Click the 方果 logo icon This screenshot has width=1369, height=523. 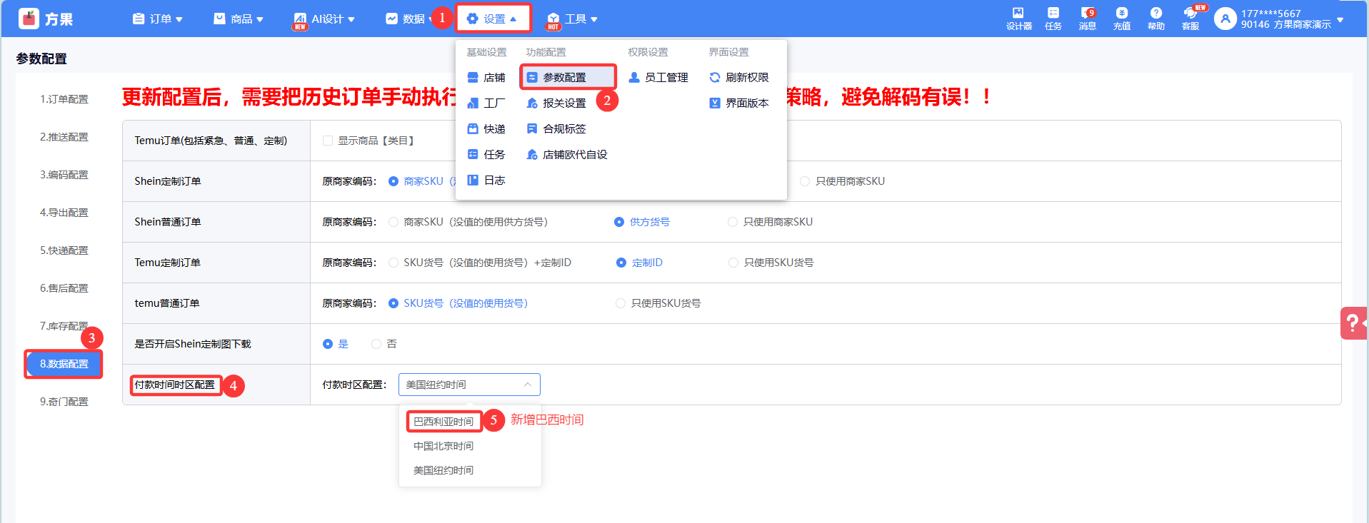pos(29,19)
